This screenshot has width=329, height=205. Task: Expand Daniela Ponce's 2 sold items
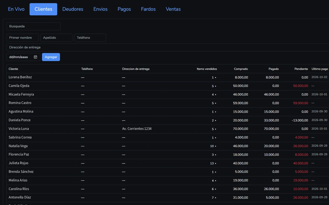click(216, 120)
